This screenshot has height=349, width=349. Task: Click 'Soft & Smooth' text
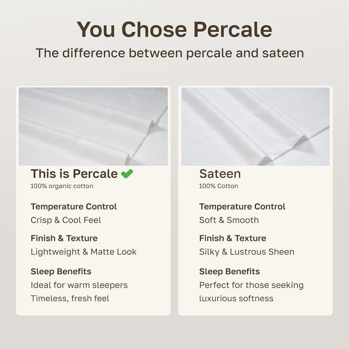pyautogui.click(x=229, y=220)
